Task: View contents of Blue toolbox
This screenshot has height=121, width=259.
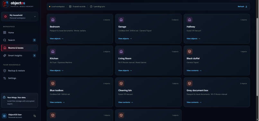Action: click(x=57, y=102)
